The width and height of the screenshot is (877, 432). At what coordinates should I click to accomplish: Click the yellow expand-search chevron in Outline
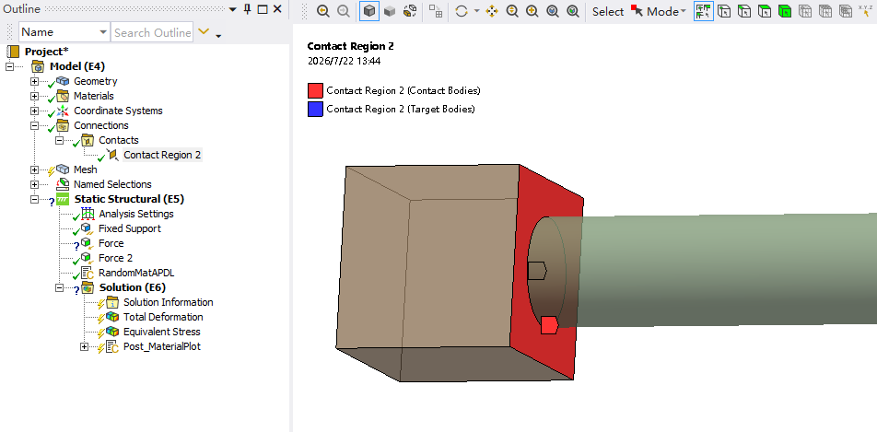coord(204,32)
